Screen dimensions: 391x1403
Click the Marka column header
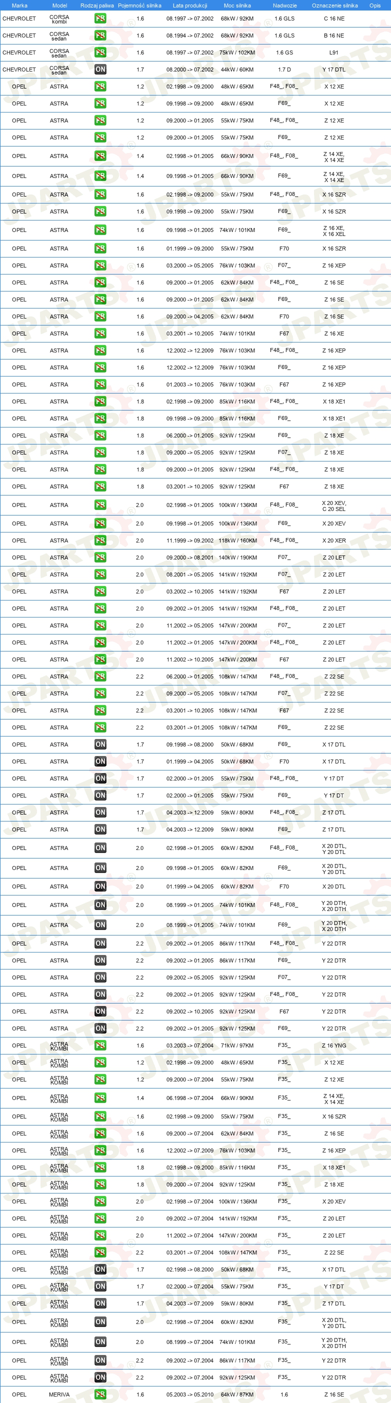pyautogui.click(x=19, y=5)
